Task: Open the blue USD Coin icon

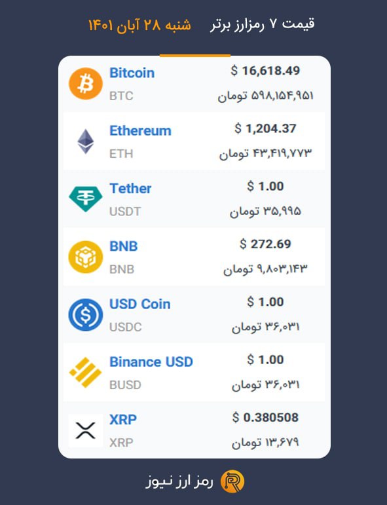Action: point(86,314)
